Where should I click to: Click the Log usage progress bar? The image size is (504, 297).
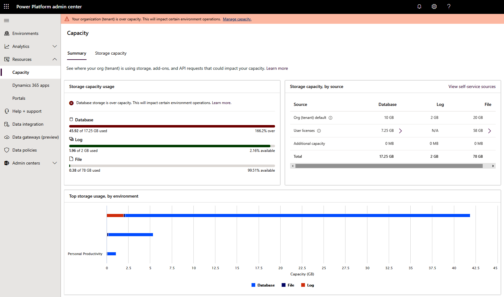click(172, 146)
